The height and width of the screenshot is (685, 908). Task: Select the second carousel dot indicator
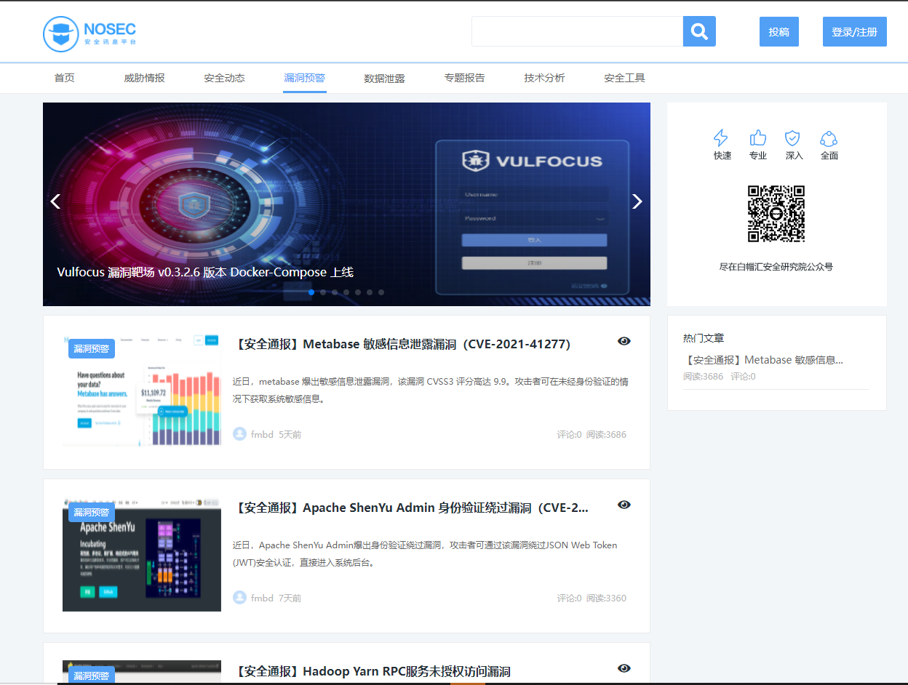[x=323, y=292]
